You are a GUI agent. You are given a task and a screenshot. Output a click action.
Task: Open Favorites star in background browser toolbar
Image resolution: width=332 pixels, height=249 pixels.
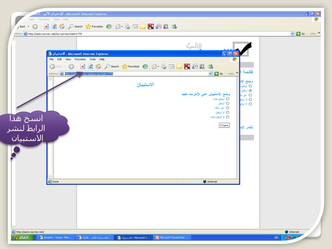pos(94,27)
